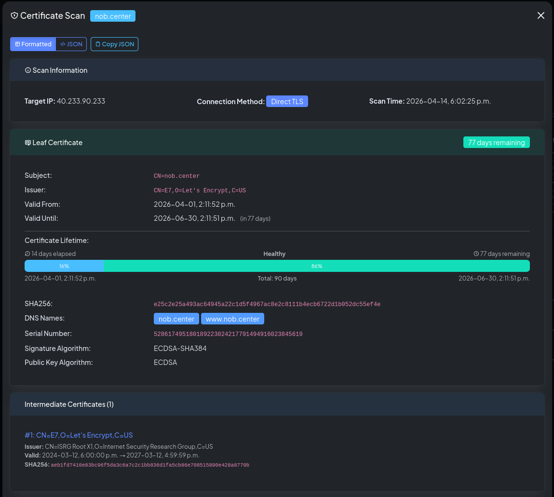This screenshot has width=554, height=497.
Task: Click the nob.center domain badge in header
Action: click(113, 16)
